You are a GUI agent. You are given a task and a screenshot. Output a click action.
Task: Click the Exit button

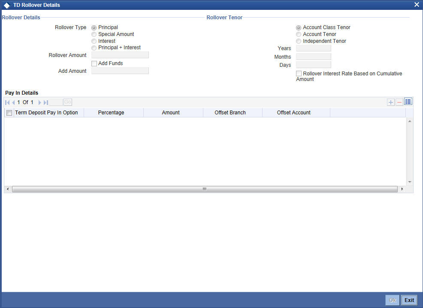409,300
